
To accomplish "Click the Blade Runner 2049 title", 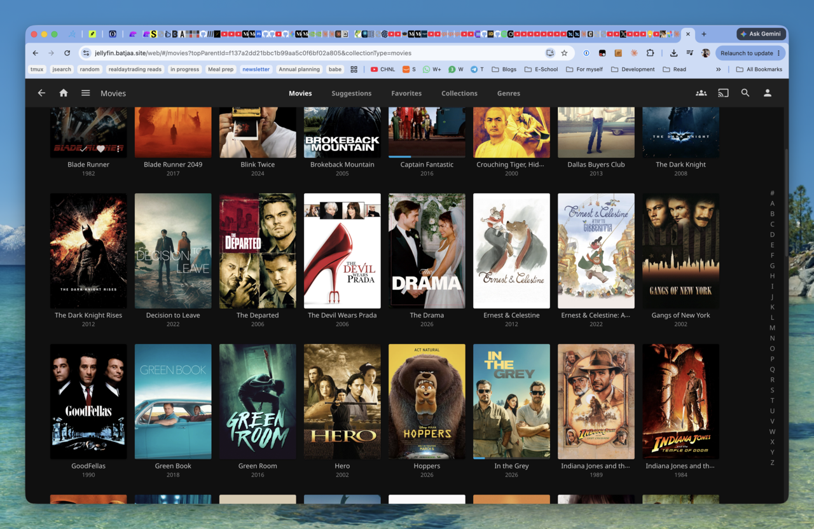I will (x=173, y=165).
